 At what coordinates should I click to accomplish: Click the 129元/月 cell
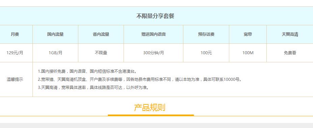tap(15, 53)
